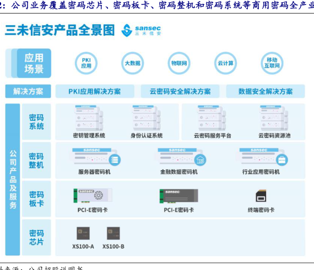Select the 密码芯片 row label

coord(36,238)
